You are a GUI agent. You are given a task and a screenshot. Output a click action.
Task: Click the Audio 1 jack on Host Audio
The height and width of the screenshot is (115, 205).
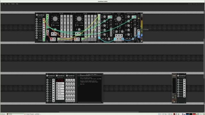(178, 80)
